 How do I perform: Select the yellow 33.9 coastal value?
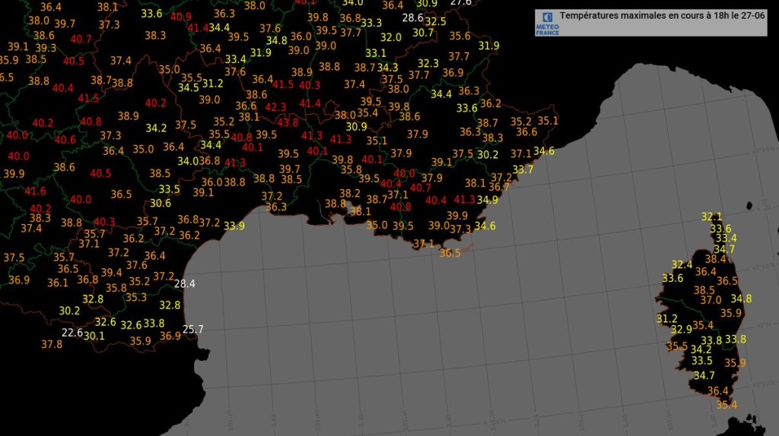(x=234, y=226)
